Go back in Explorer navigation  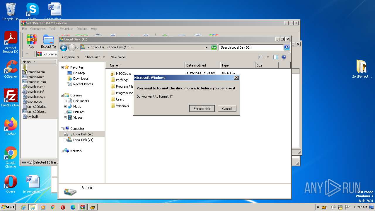pyautogui.click(x=64, y=47)
